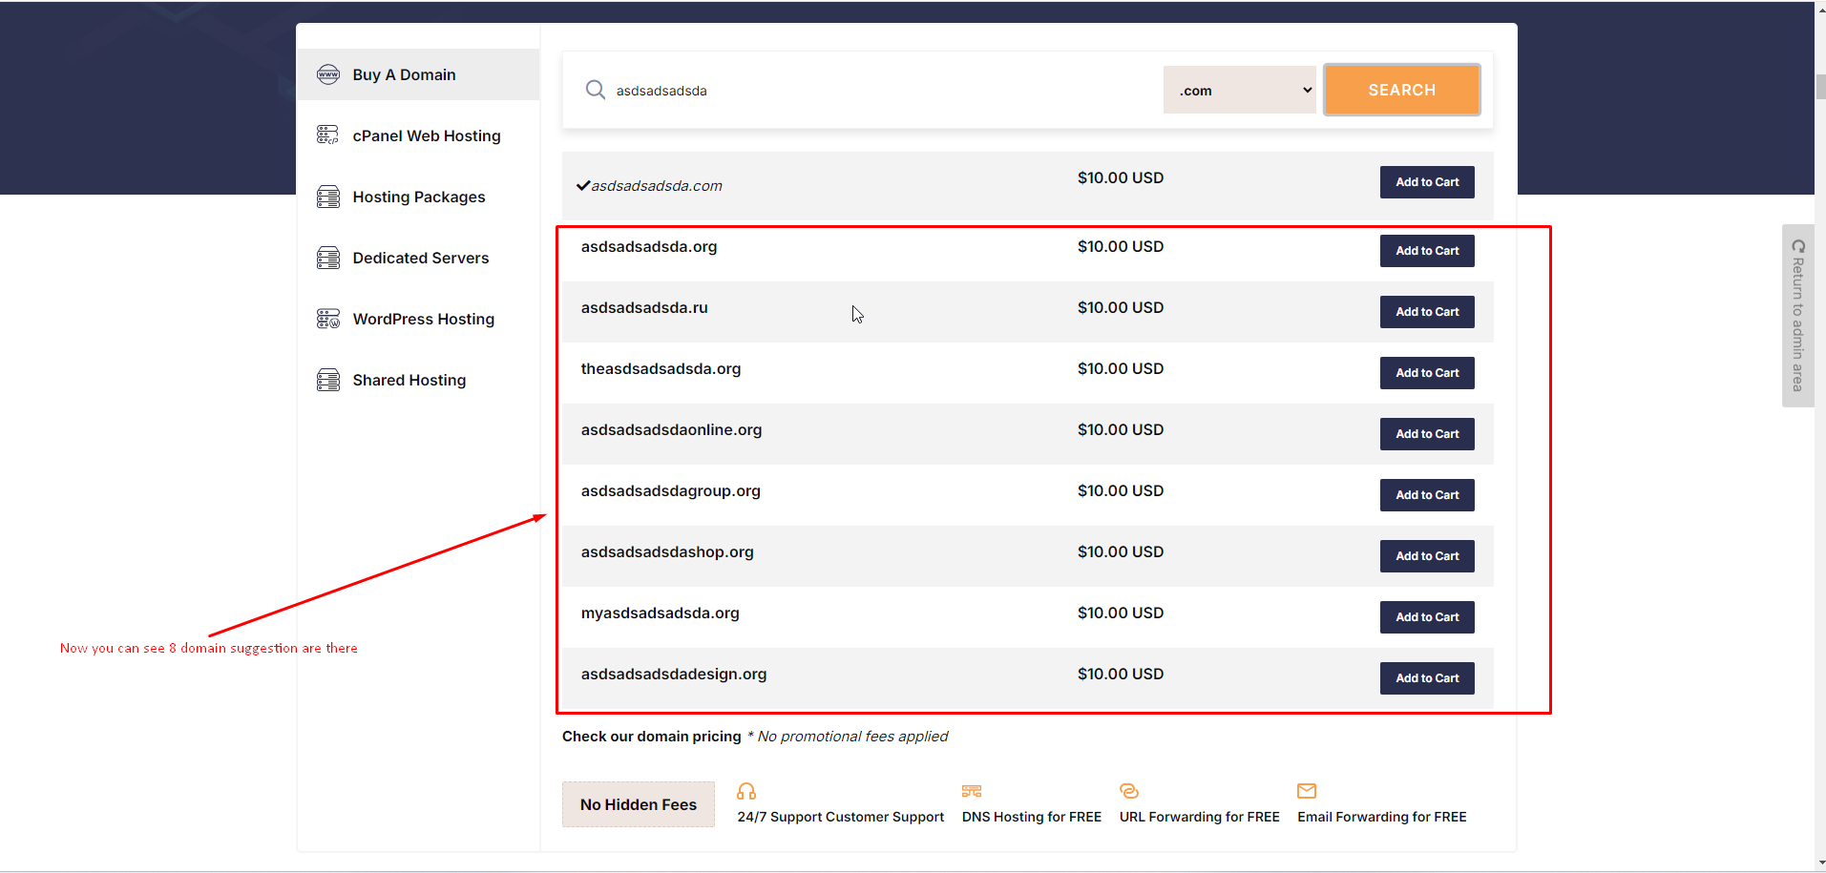Add asdsadsadsda.ru to cart

(x=1427, y=312)
